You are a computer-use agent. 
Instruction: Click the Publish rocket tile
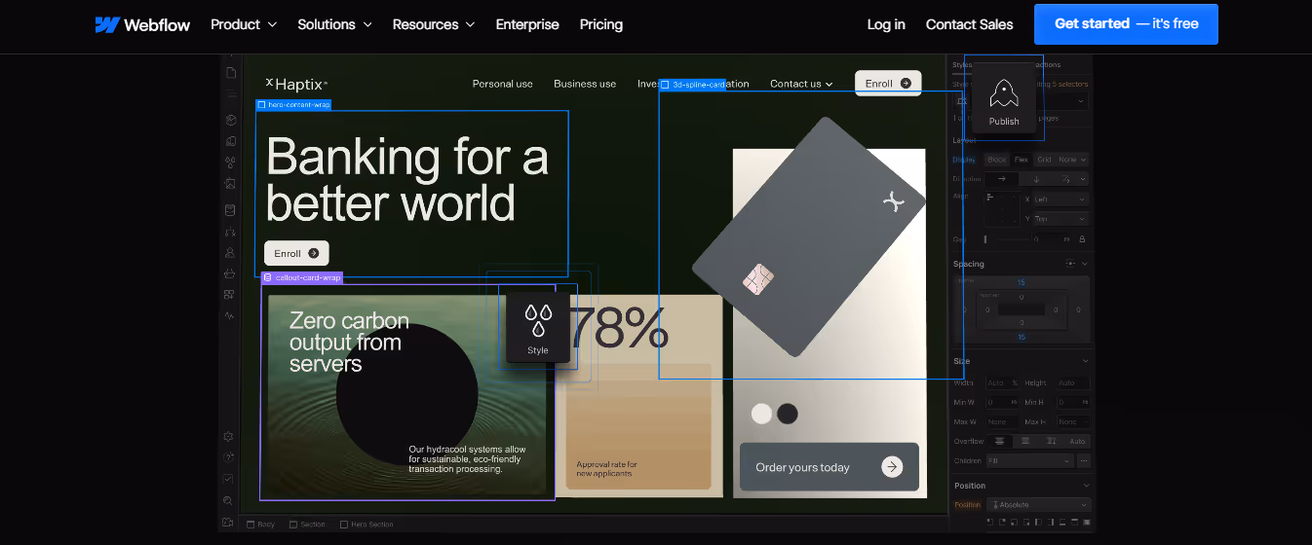point(1004,97)
